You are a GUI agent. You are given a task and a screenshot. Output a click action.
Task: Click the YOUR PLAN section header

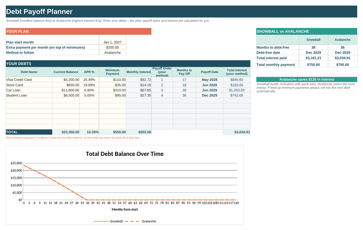(78, 31)
